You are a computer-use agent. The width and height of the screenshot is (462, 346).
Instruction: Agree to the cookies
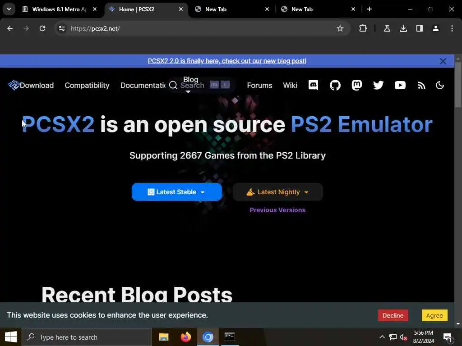(x=434, y=315)
